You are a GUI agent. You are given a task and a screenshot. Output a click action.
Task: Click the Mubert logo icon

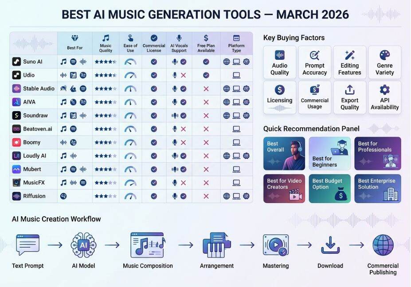tap(16, 169)
